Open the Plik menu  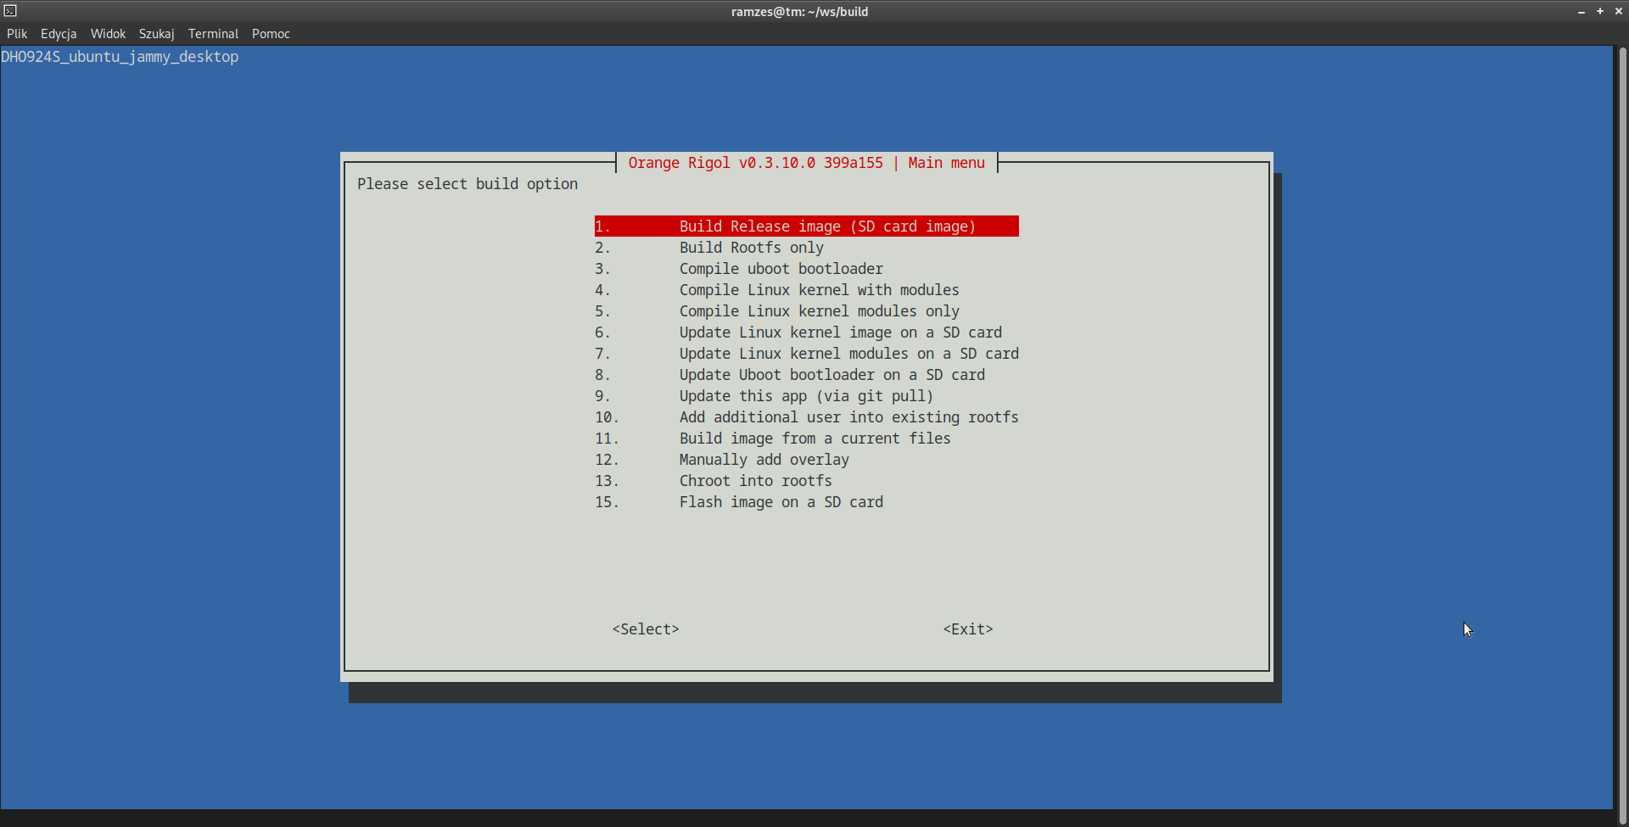17,34
